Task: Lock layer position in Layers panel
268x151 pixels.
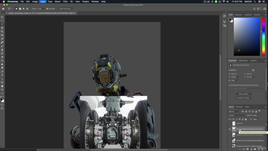Action: click(240, 119)
